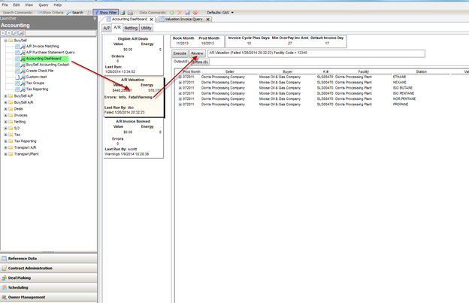This screenshot has width=469, height=303.
Task: Open the Query menu
Action: (x=44, y=5)
